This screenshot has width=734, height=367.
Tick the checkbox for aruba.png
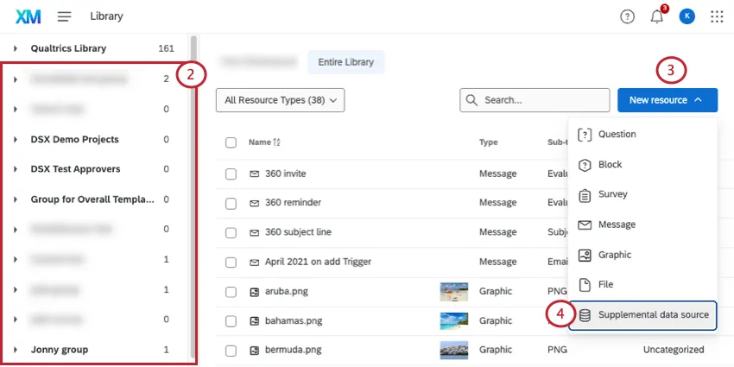pos(231,291)
